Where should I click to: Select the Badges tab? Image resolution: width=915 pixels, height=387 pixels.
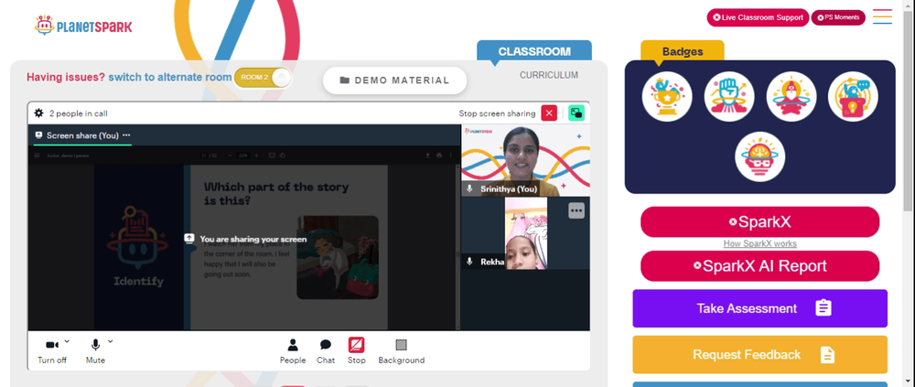tap(683, 51)
